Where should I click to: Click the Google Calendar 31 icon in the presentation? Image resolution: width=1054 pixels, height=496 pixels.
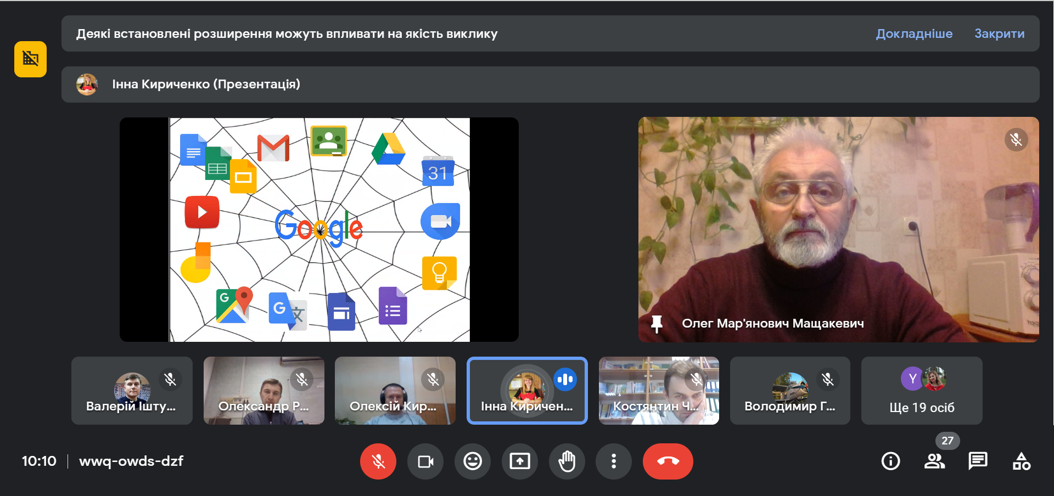click(x=438, y=171)
